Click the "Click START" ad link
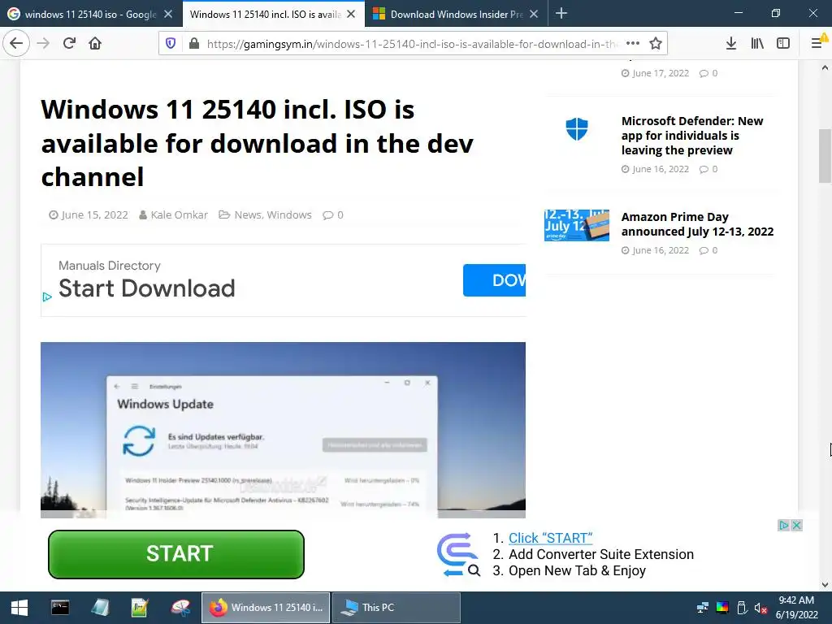 point(550,538)
